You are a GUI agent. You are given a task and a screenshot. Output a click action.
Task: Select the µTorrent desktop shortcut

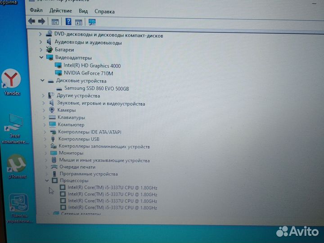tap(17, 166)
